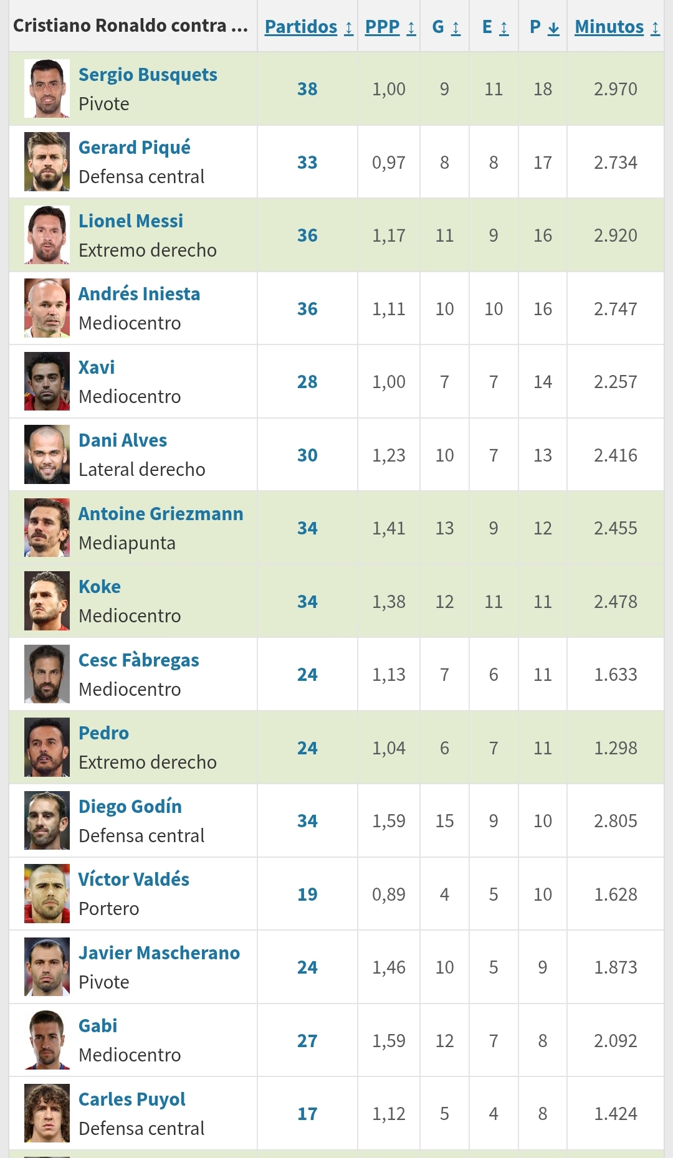Click Víctor Valdés portrait image
This screenshot has width=673, height=1158.
[47, 894]
